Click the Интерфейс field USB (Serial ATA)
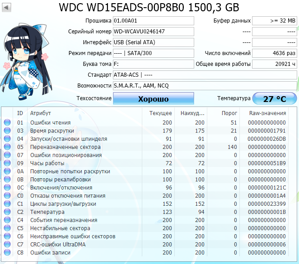Viewport: 299px width, 264px height. 154,42
